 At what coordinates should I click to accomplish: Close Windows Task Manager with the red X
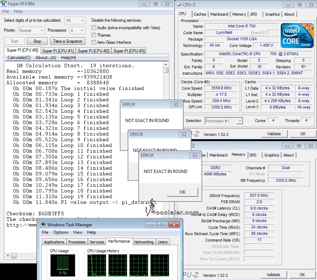coord(174,224)
